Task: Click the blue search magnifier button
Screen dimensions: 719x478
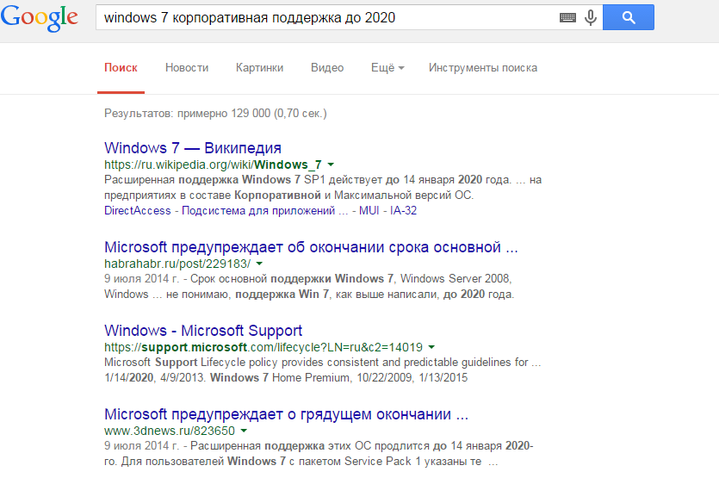Action: (x=629, y=17)
